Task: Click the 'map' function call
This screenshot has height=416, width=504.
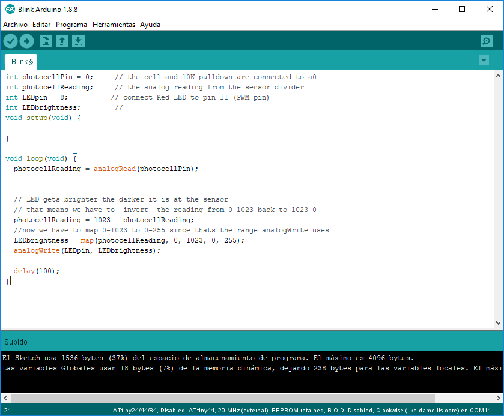Action: [87, 240]
